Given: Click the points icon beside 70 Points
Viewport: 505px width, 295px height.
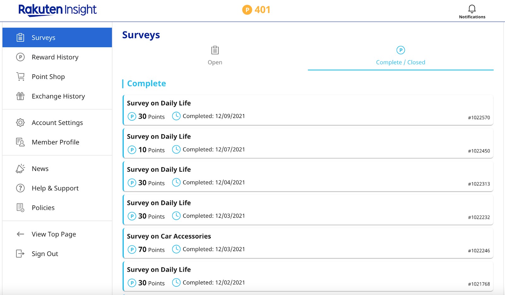Looking at the screenshot, I should click(132, 250).
